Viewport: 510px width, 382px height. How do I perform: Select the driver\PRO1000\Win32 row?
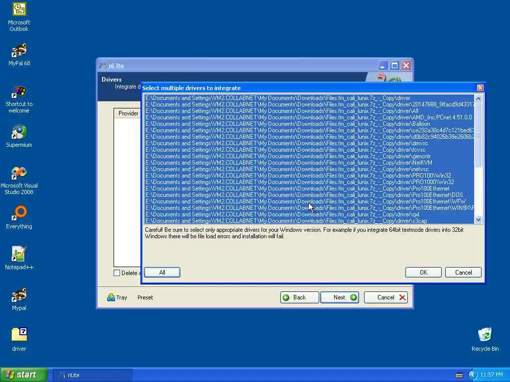310,182
